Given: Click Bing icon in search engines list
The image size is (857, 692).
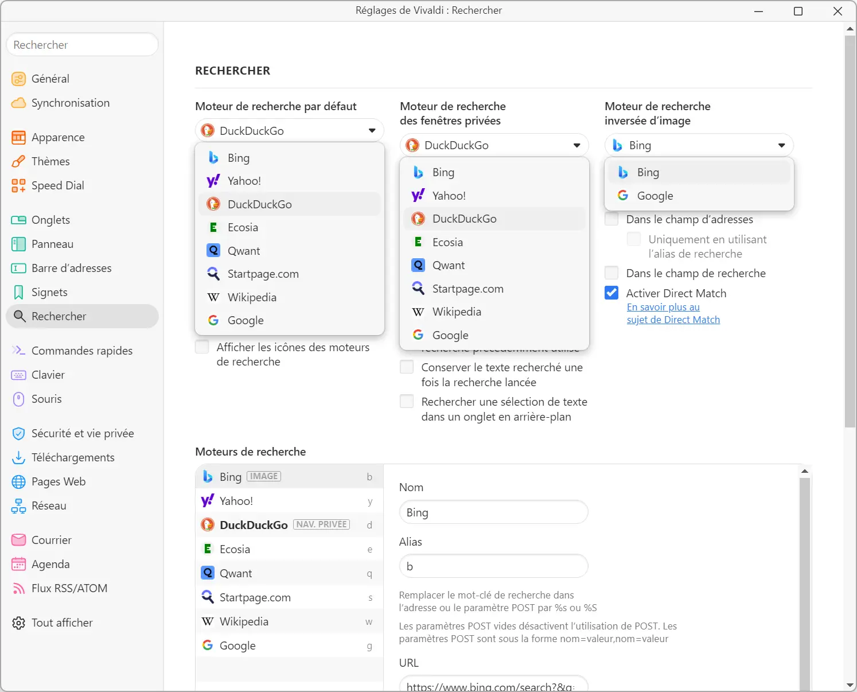Looking at the screenshot, I should pyautogui.click(x=208, y=476).
